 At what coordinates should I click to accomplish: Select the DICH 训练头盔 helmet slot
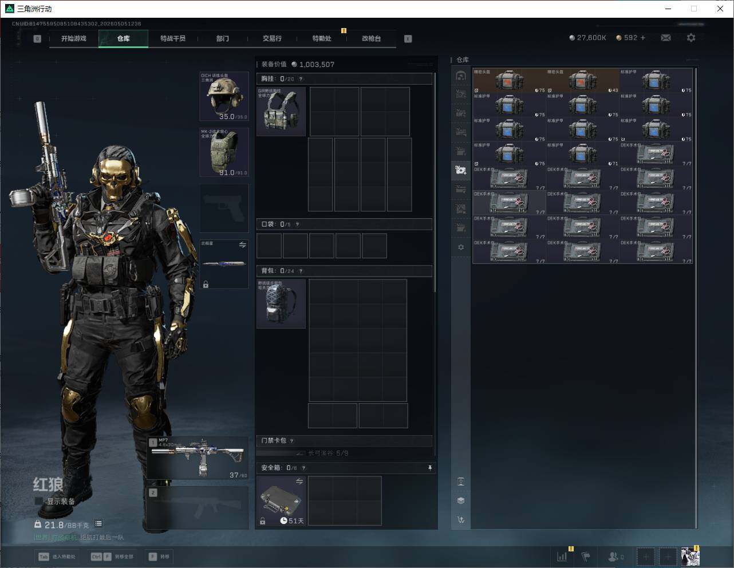point(224,96)
